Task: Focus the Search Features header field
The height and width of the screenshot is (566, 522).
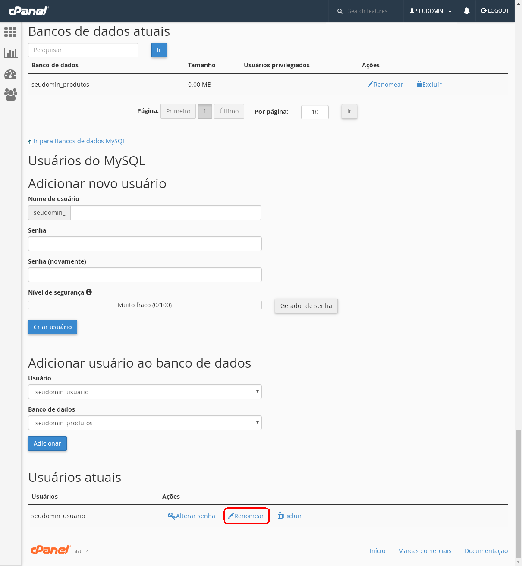Action: (368, 11)
